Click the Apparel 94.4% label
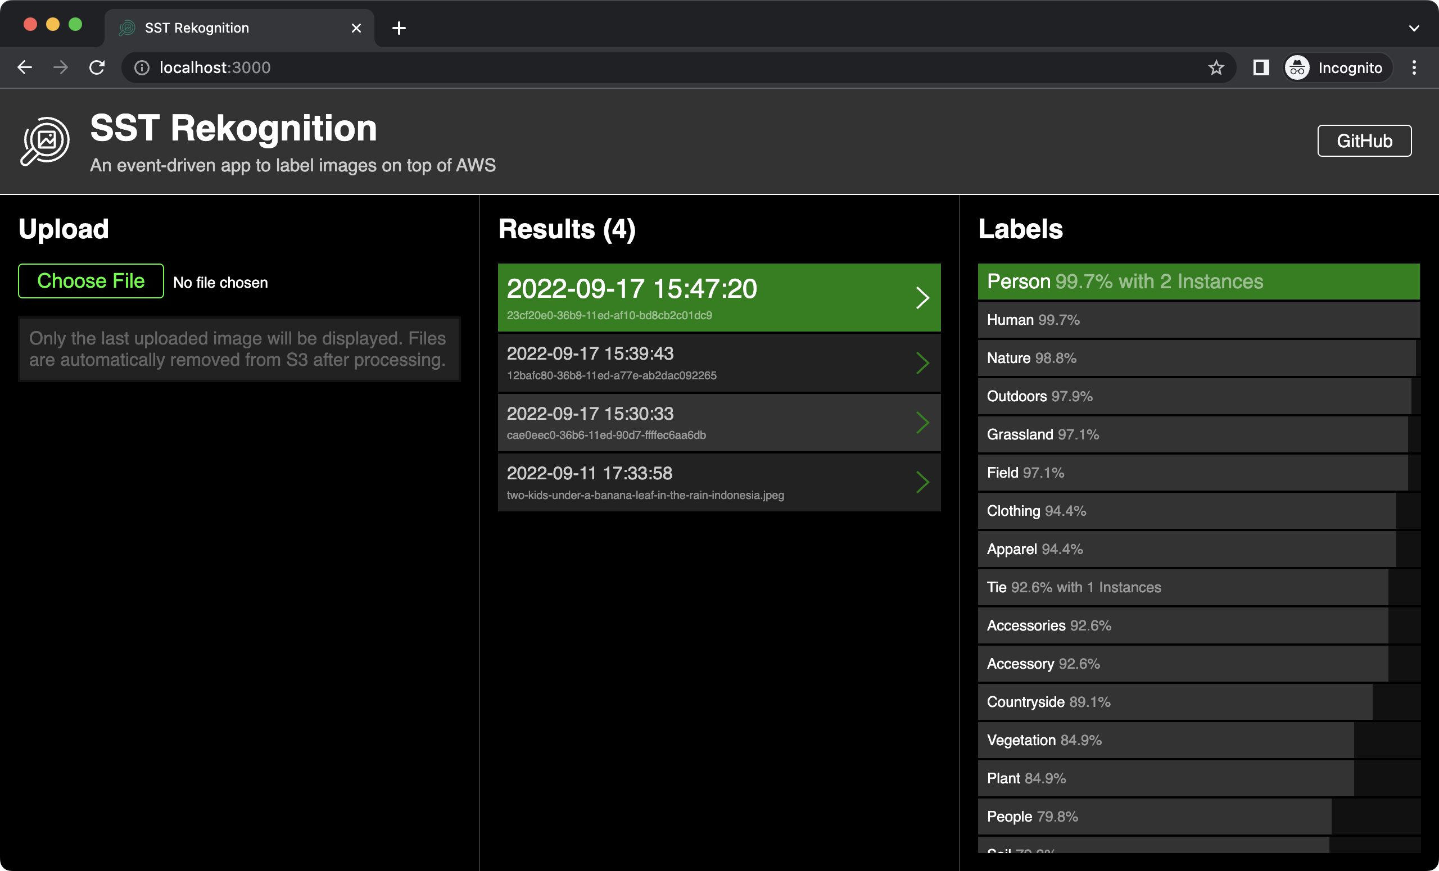The width and height of the screenshot is (1439, 871). (x=1199, y=550)
